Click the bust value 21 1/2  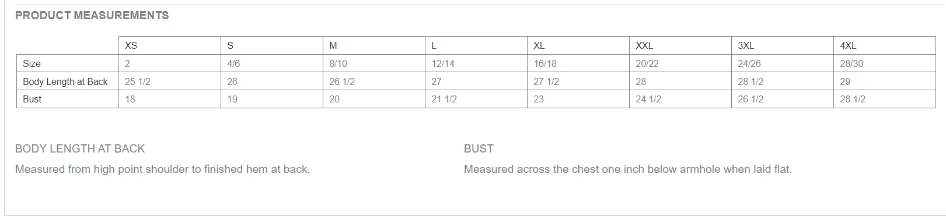pyautogui.click(x=476, y=99)
